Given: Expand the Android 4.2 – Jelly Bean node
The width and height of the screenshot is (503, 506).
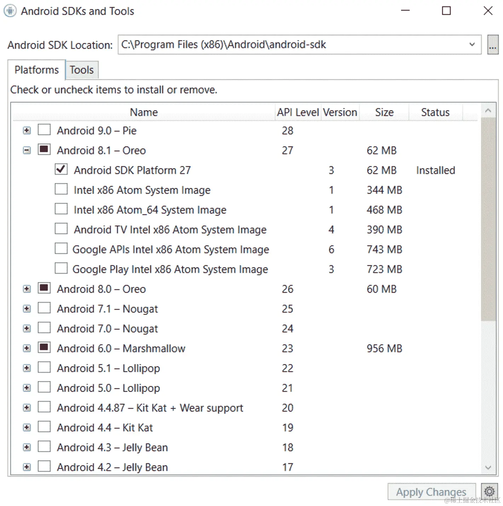Looking at the screenshot, I should tap(27, 467).
